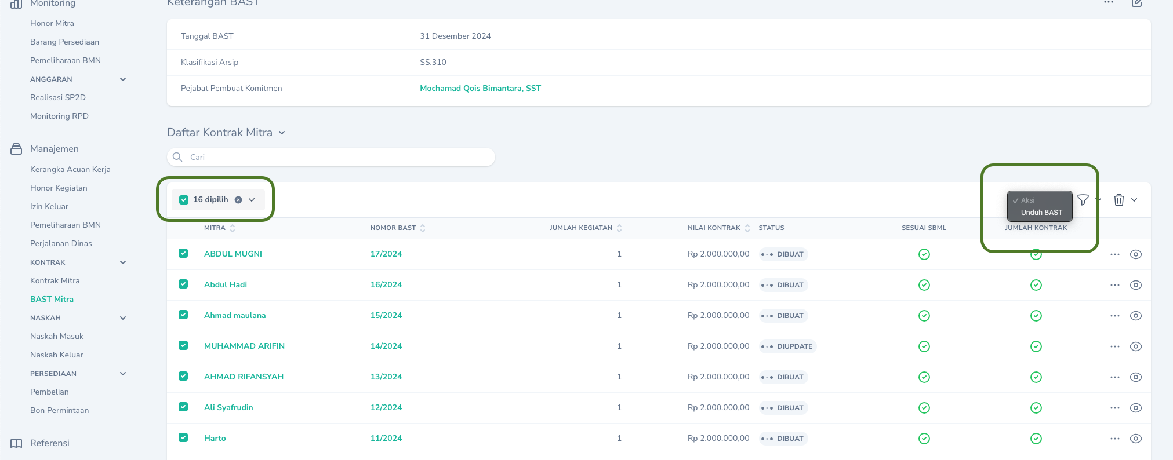Viewport: 1173px width, 460px height.
Task: Click the Referensi book icon
Action: [x=16, y=443]
